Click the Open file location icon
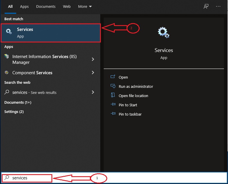This screenshot has height=184, width=228. point(113,96)
